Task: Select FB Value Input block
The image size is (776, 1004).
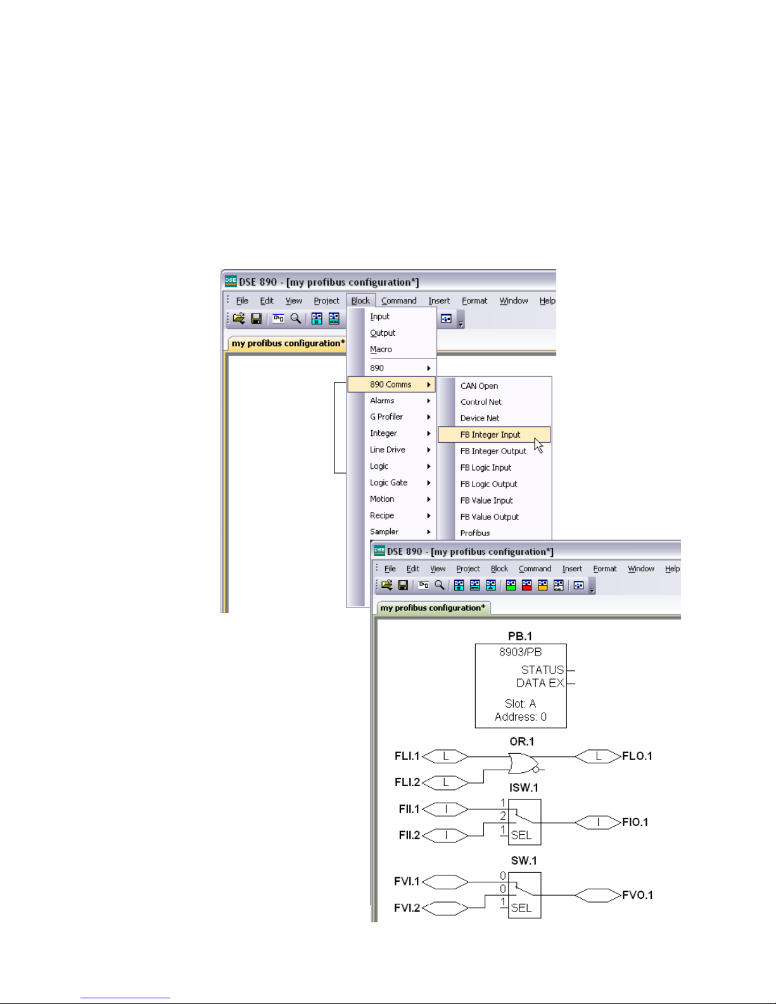Action: (495, 500)
